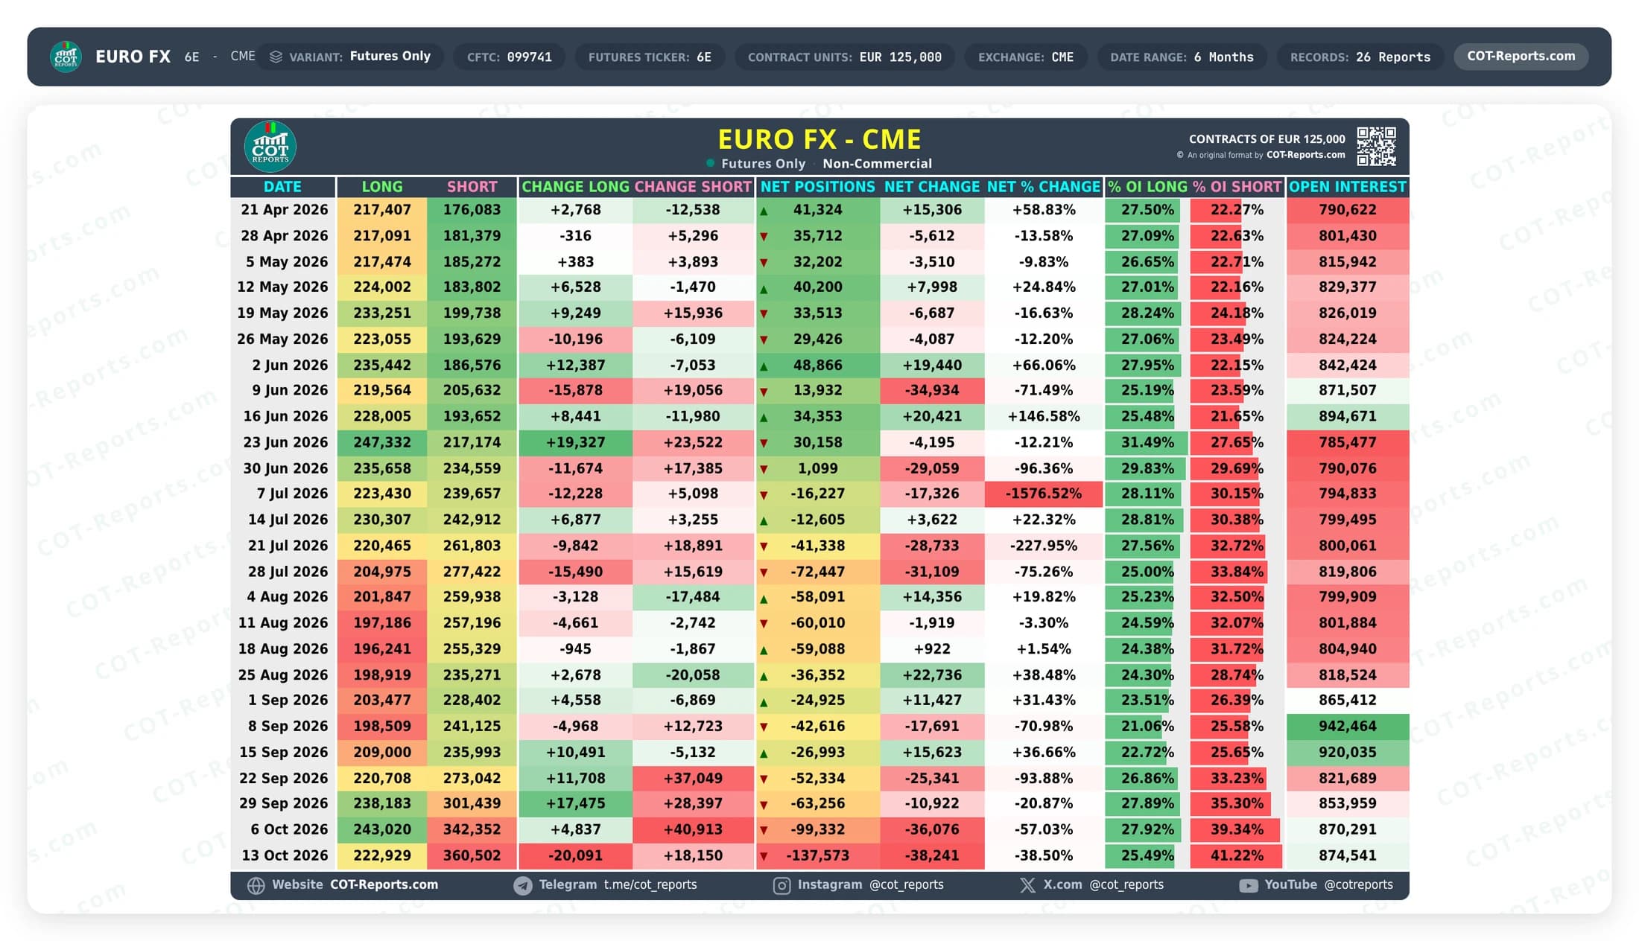
Task: Click the COT Reports logo in the top bar
Action: (66, 57)
